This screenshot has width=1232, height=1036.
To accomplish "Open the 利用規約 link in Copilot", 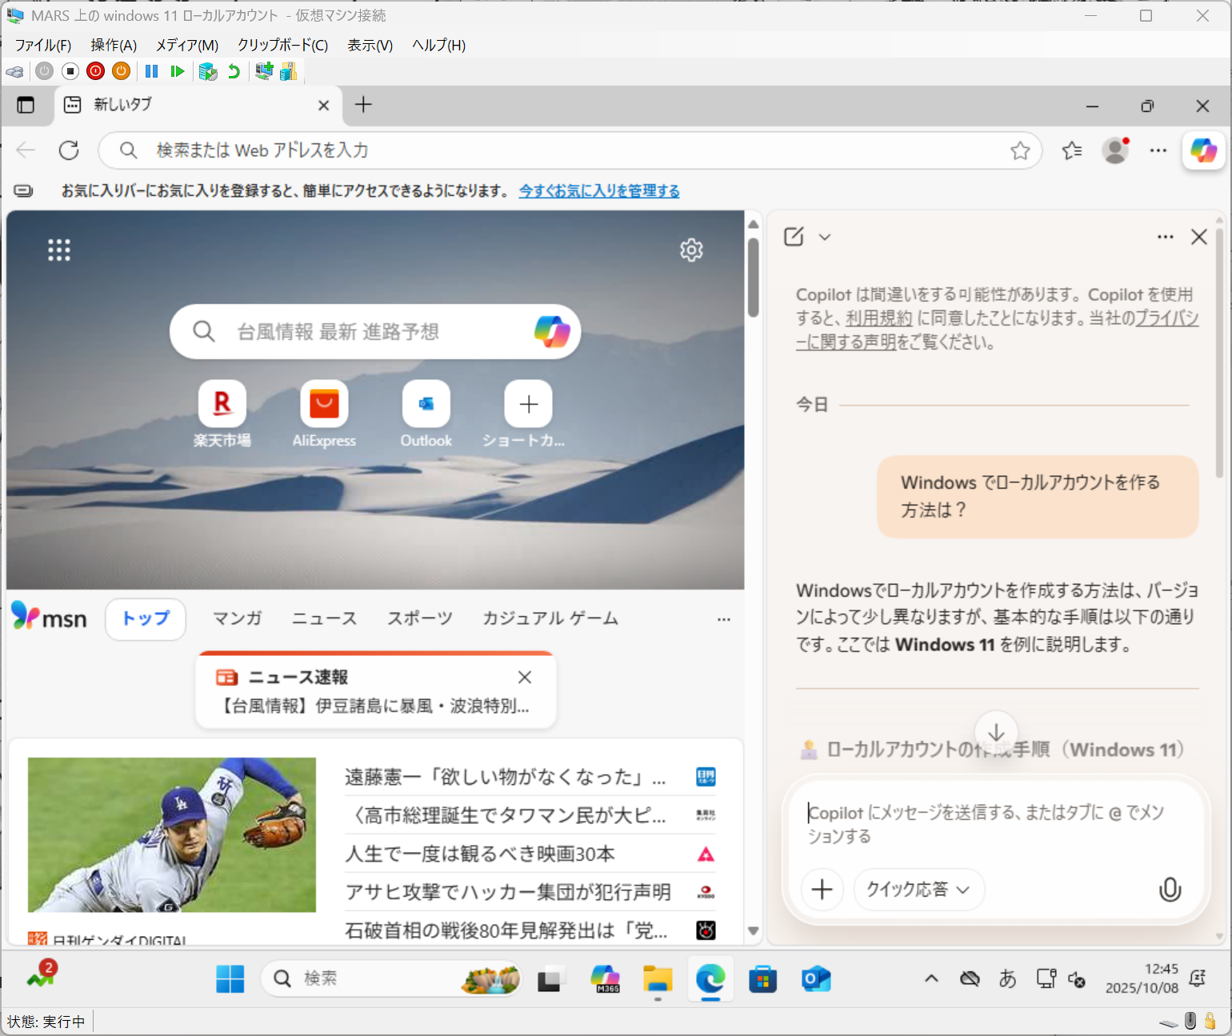I will pos(878,318).
